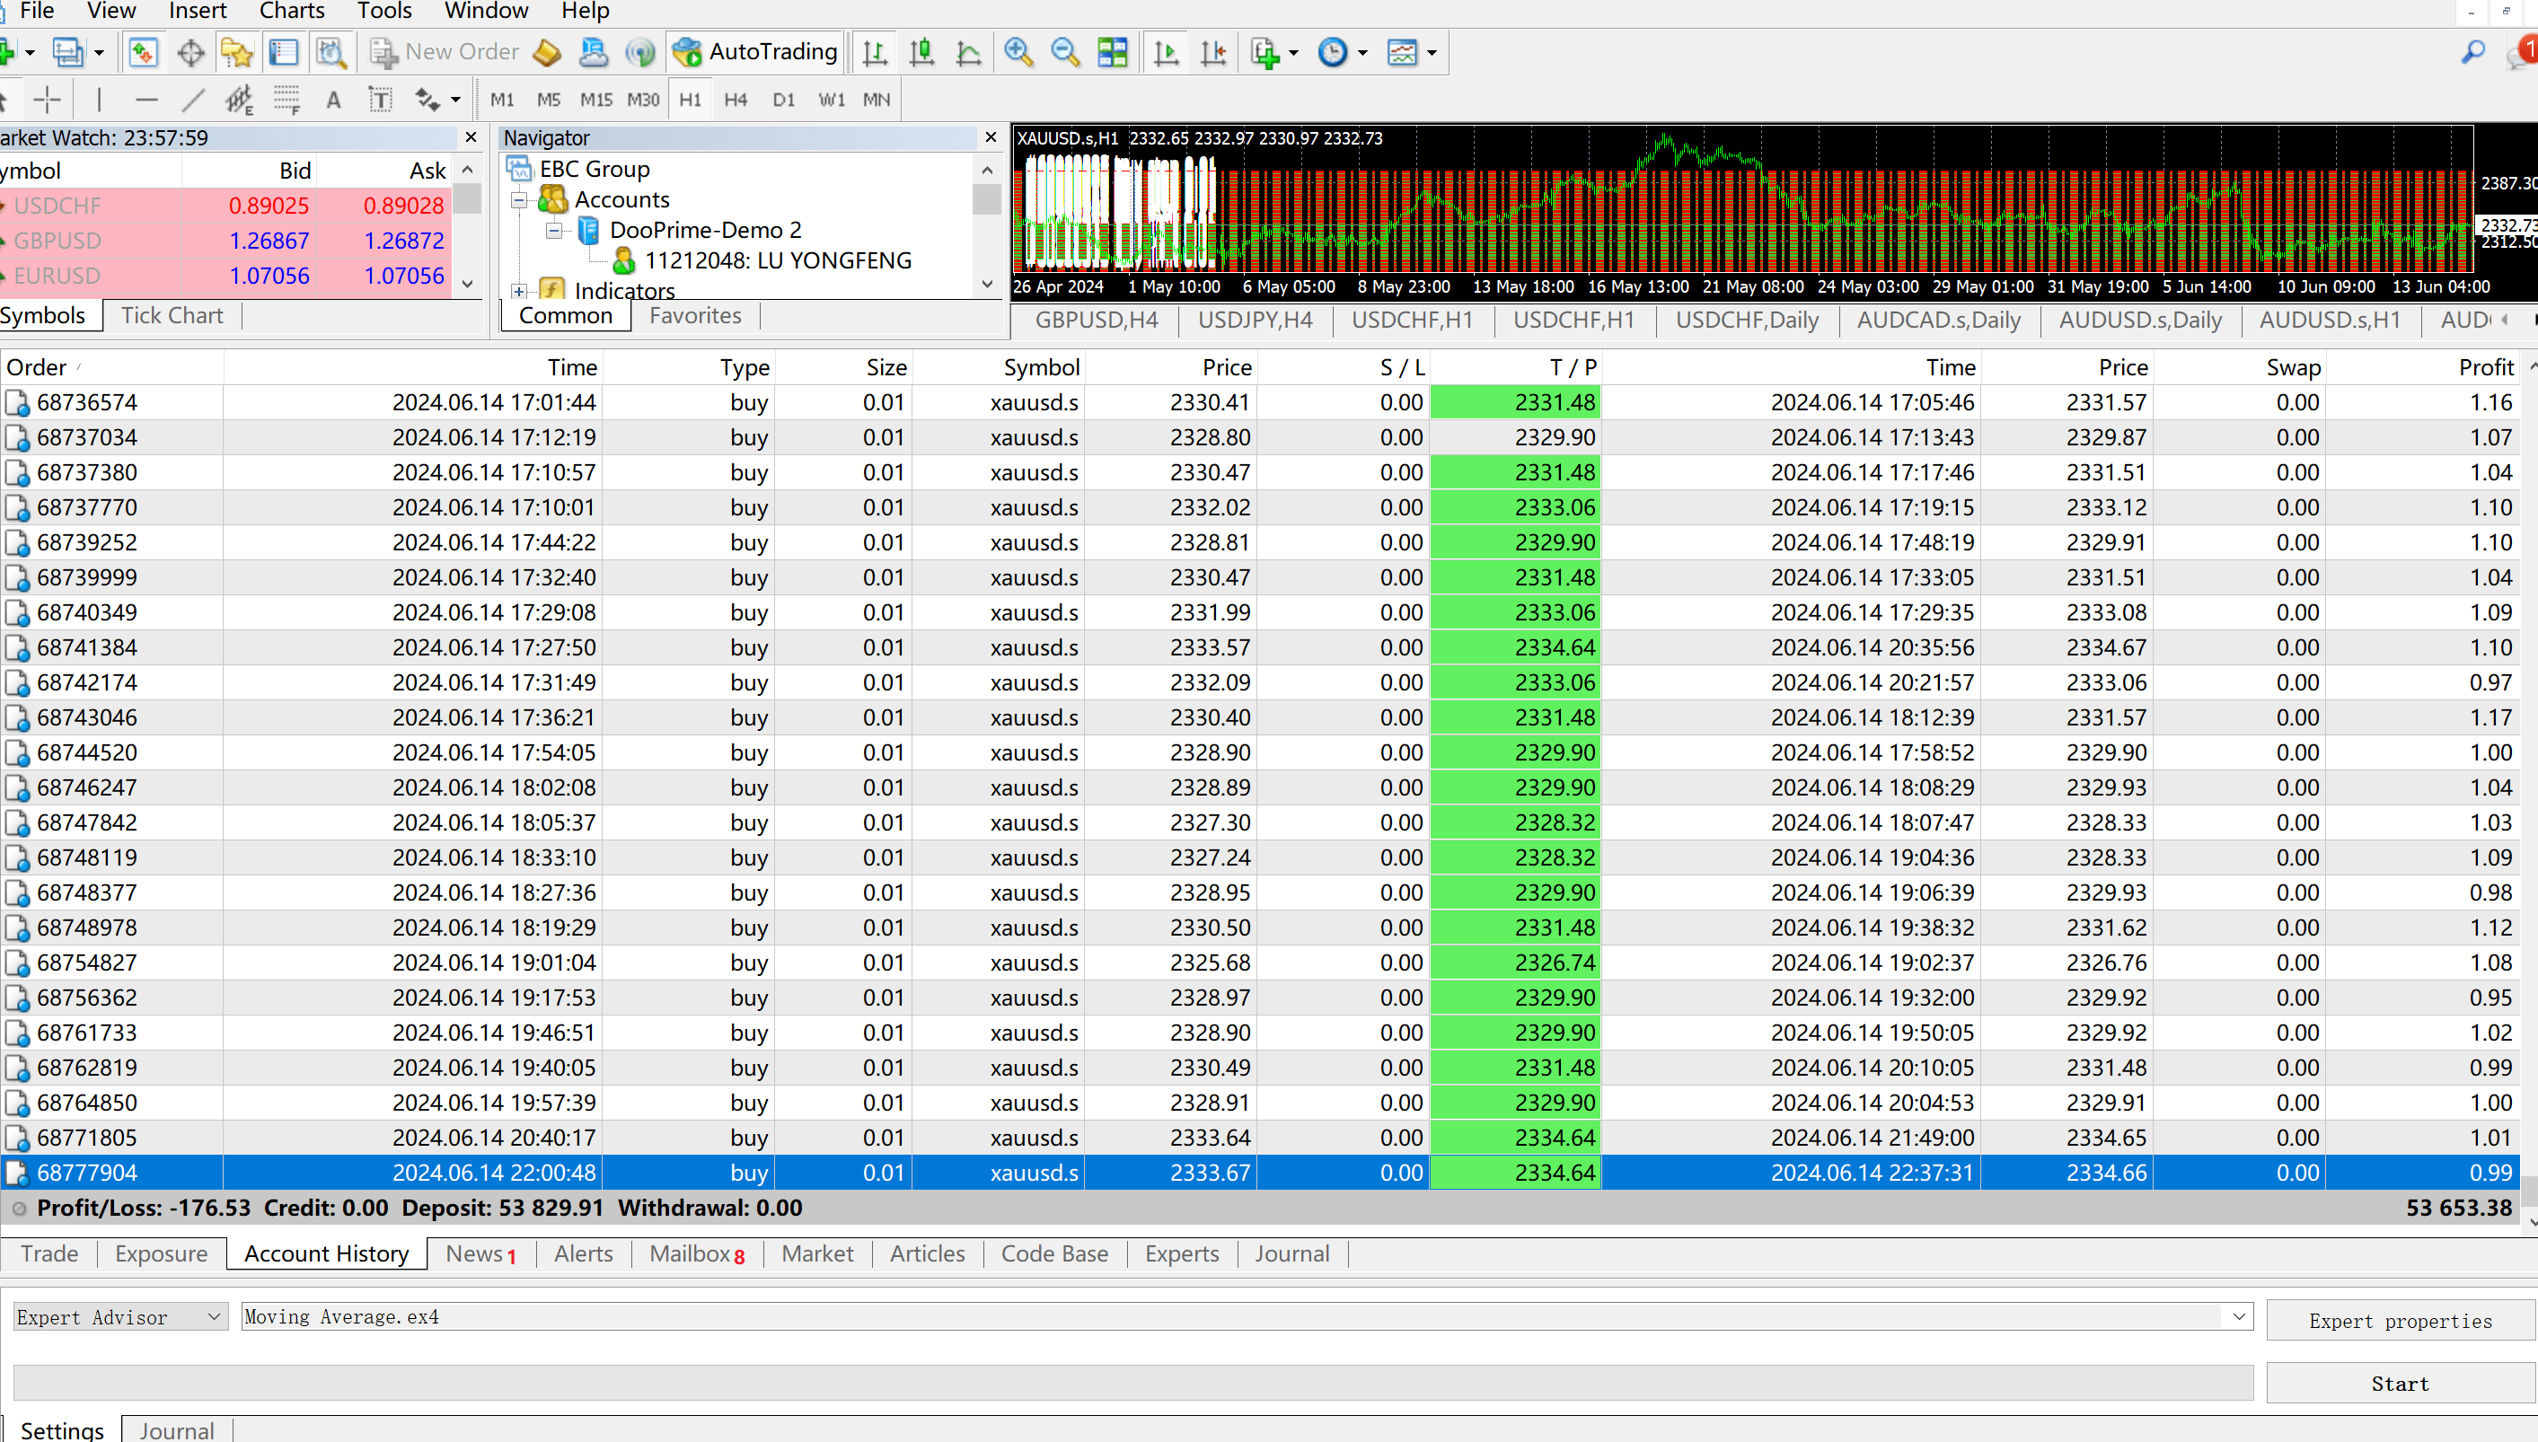The height and width of the screenshot is (1442, 2538).
Task: Click the Zoom Out chart icon
Action: 1065,51
